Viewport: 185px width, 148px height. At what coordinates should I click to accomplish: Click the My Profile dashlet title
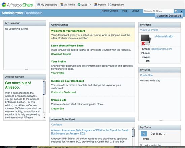(146, 25)
